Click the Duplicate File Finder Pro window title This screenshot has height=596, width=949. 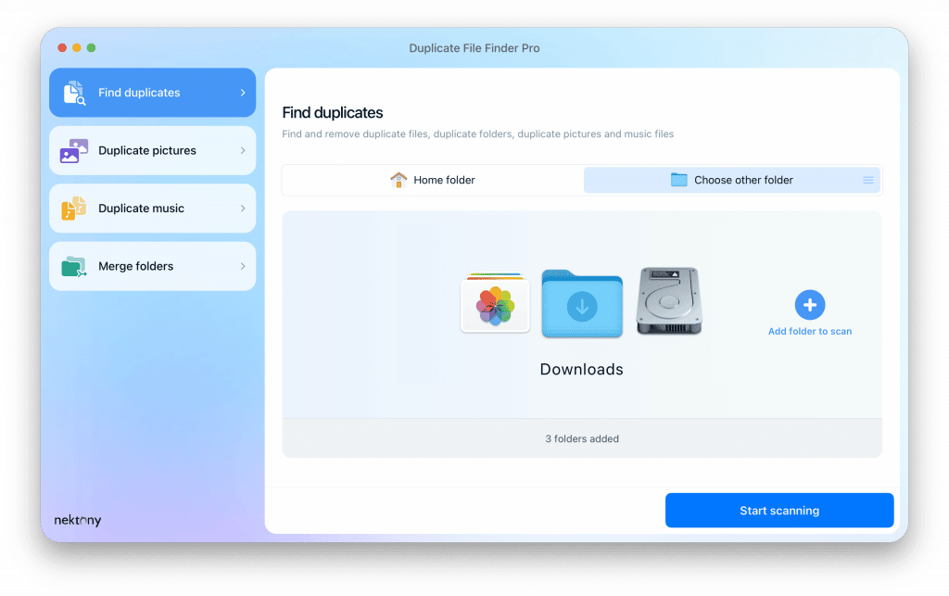pos(474,48)
